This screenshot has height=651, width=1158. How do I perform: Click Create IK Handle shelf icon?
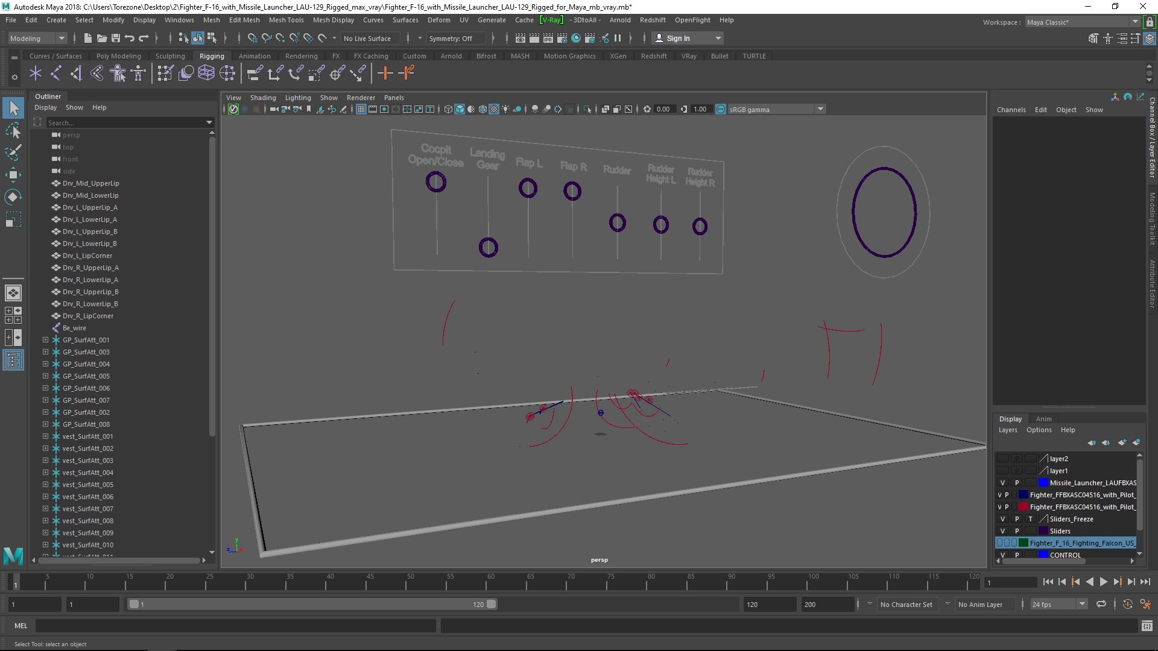coord(76,74)
